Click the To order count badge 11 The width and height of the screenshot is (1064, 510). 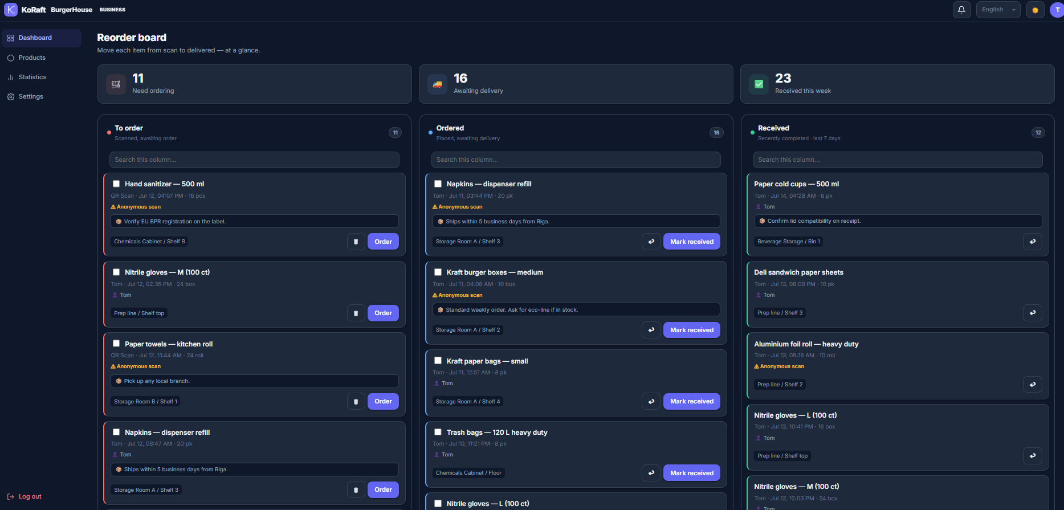(395, 133)
